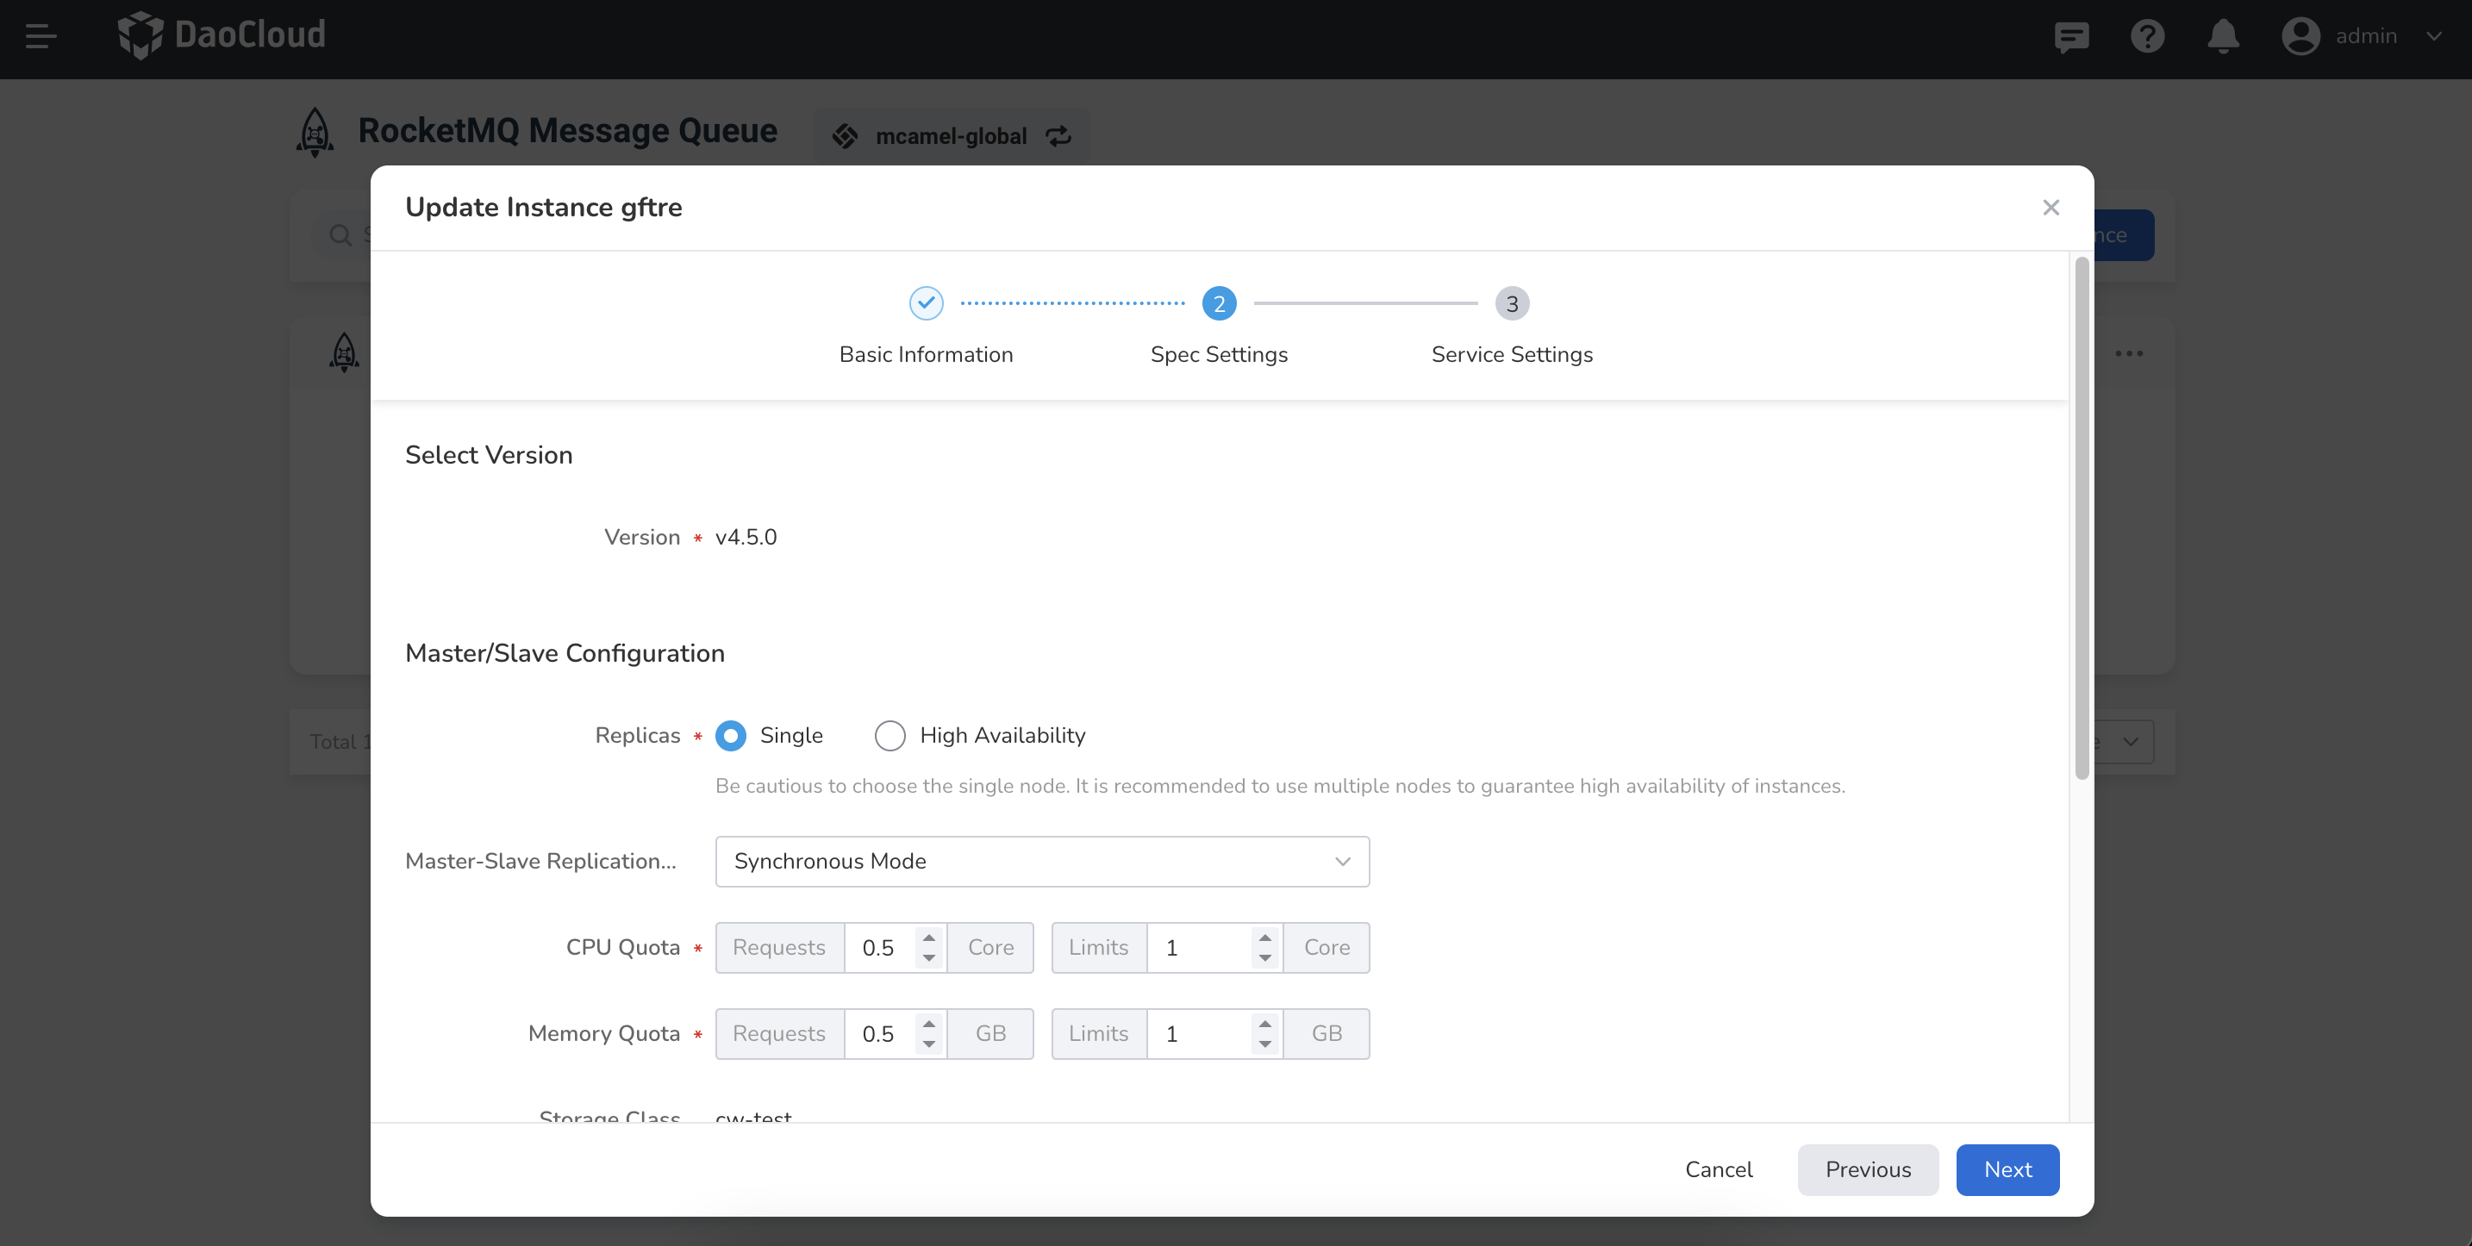Click the admin user avatar icon
The width and height of the screenshot is (2472, 1246).
(x=2300, y=36)
